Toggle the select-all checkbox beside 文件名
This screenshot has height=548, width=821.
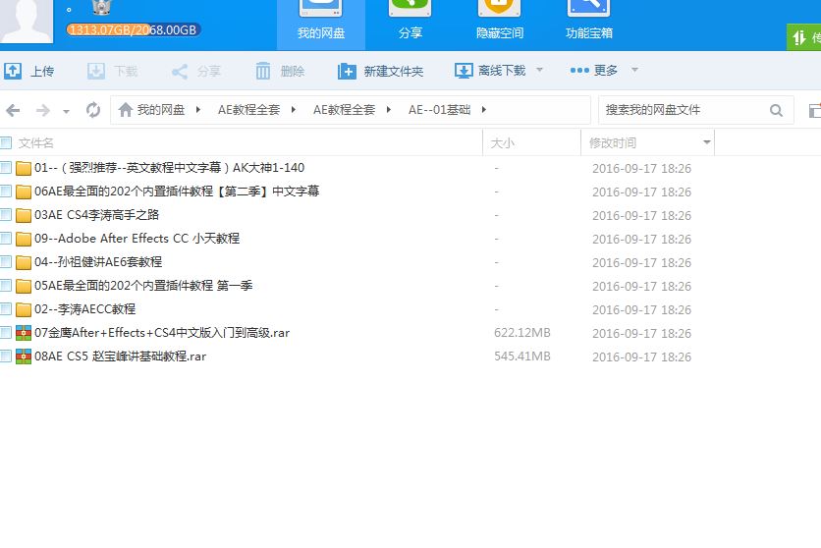point(7,143)
